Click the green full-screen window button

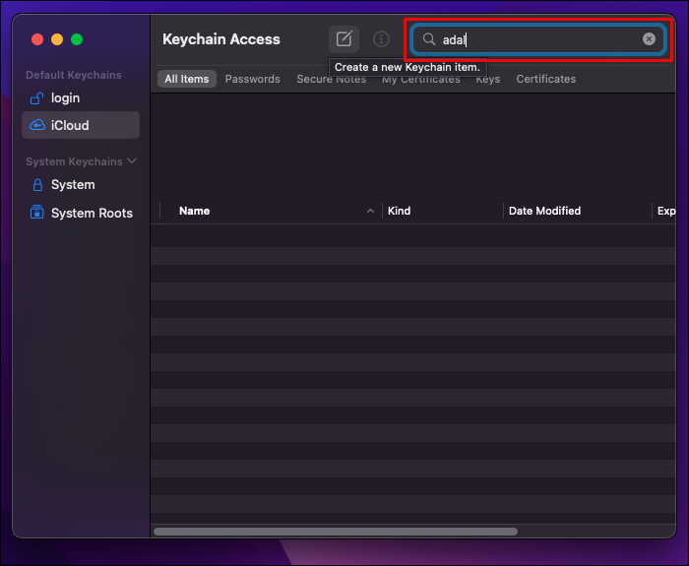(77, 39)
